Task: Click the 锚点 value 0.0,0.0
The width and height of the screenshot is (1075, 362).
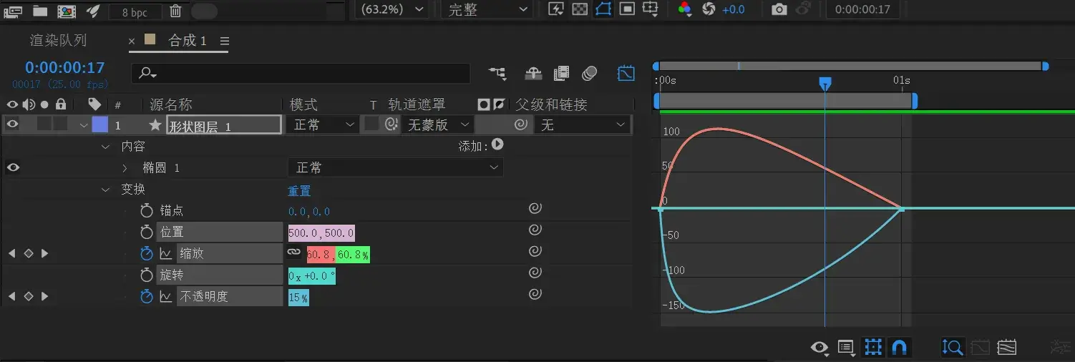Action: pyautogui.click(x=309, y=211)
